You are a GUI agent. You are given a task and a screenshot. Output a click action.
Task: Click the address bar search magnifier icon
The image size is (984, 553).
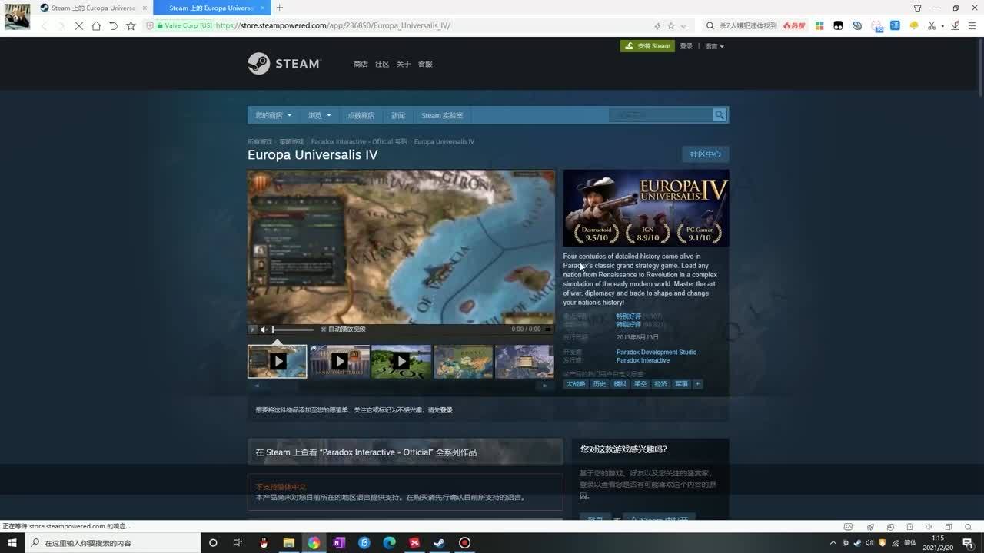coord(710,25)
